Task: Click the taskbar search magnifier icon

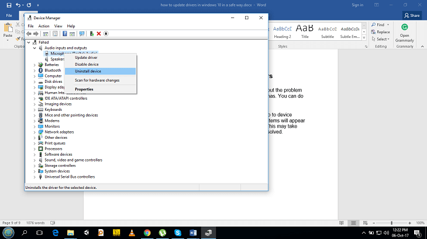Action: tap(24, 233)
